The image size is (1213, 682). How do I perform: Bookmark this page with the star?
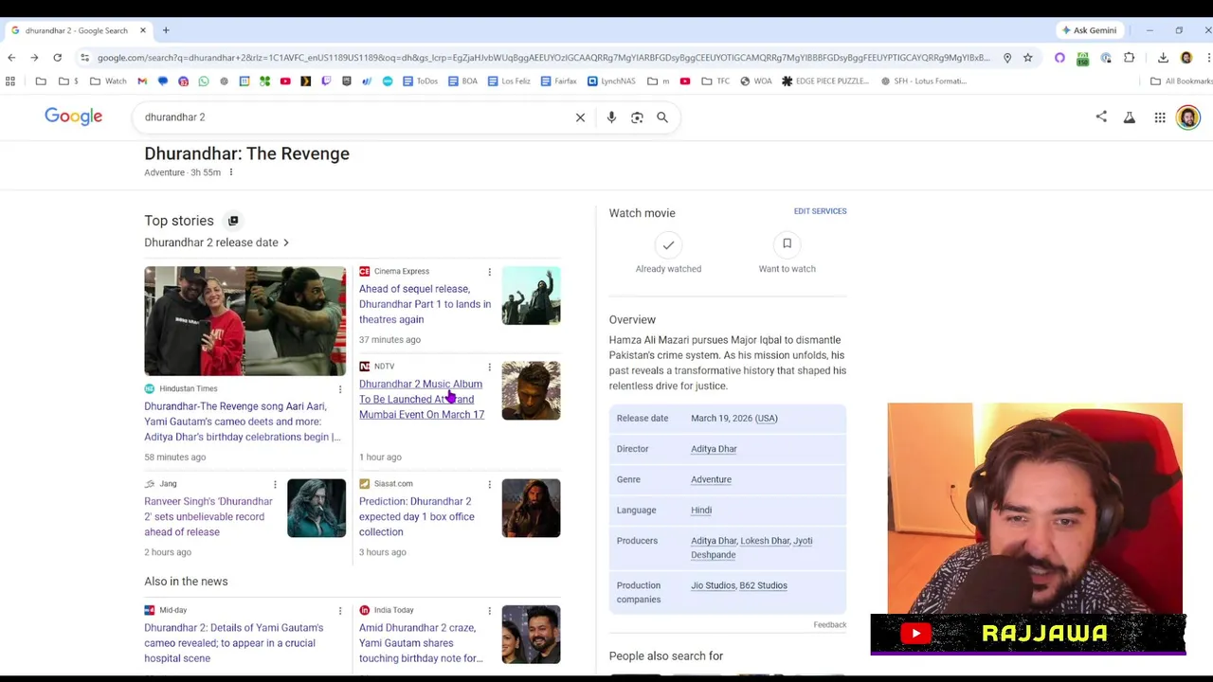pos(1027,58)
